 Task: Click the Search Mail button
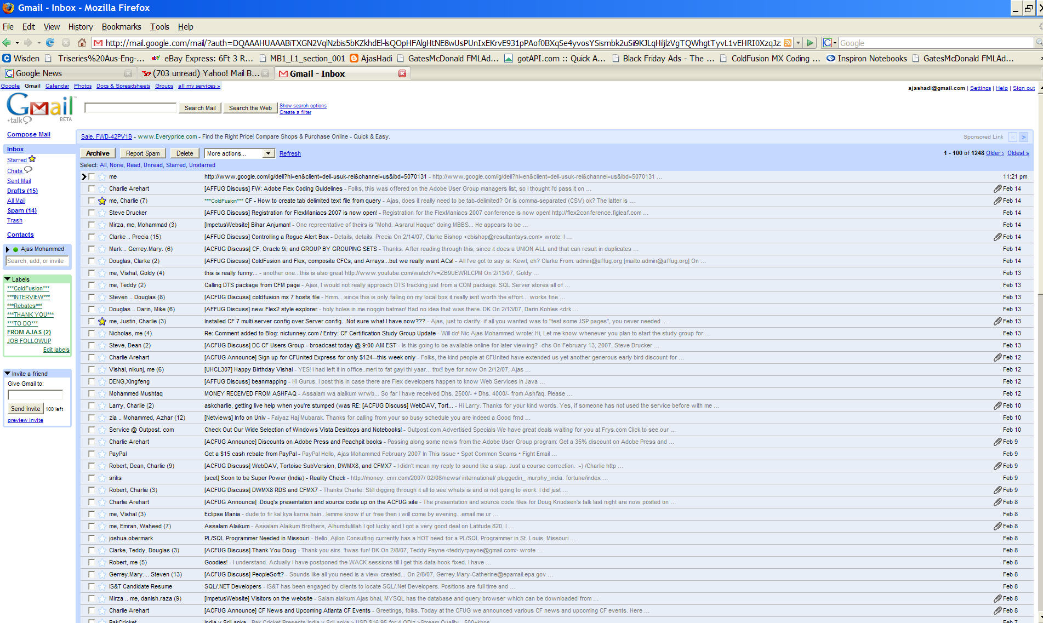[x=200, y=108]
